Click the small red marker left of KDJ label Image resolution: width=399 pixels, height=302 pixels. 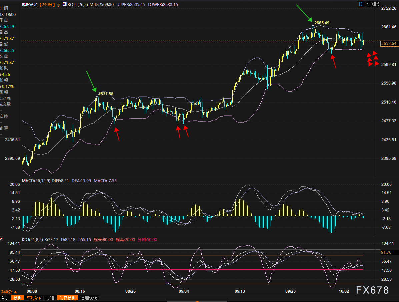click(x=1, y=238)
